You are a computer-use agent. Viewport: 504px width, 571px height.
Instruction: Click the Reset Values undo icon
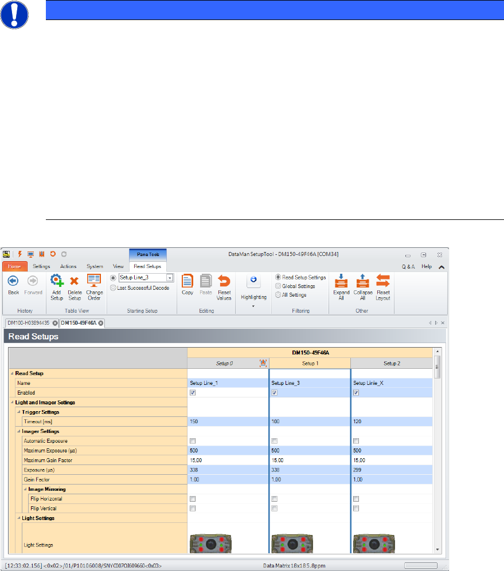coord(224,281)
